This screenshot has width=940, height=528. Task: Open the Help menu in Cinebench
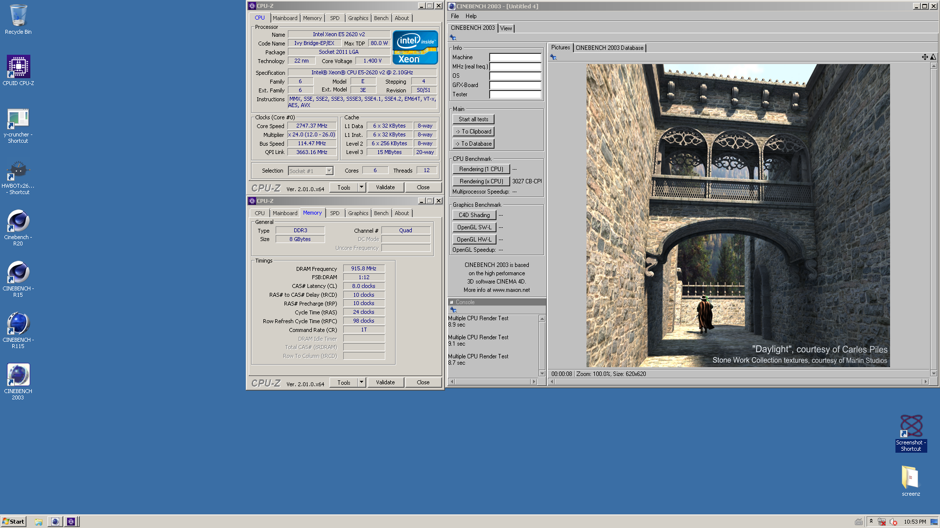(471, 16)
